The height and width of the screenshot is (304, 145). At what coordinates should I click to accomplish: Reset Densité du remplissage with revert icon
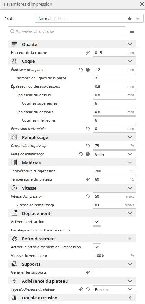pos(88,146)
